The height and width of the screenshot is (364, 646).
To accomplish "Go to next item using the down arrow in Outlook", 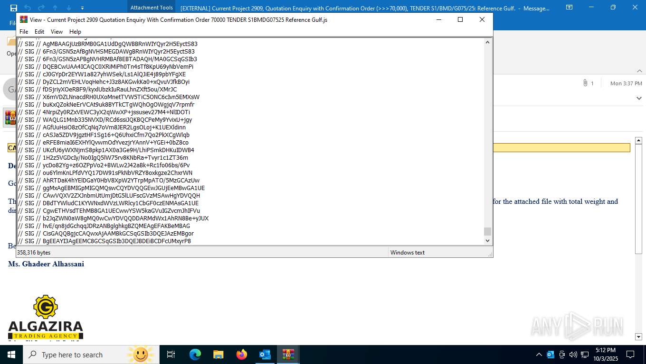I will point(69,8).
